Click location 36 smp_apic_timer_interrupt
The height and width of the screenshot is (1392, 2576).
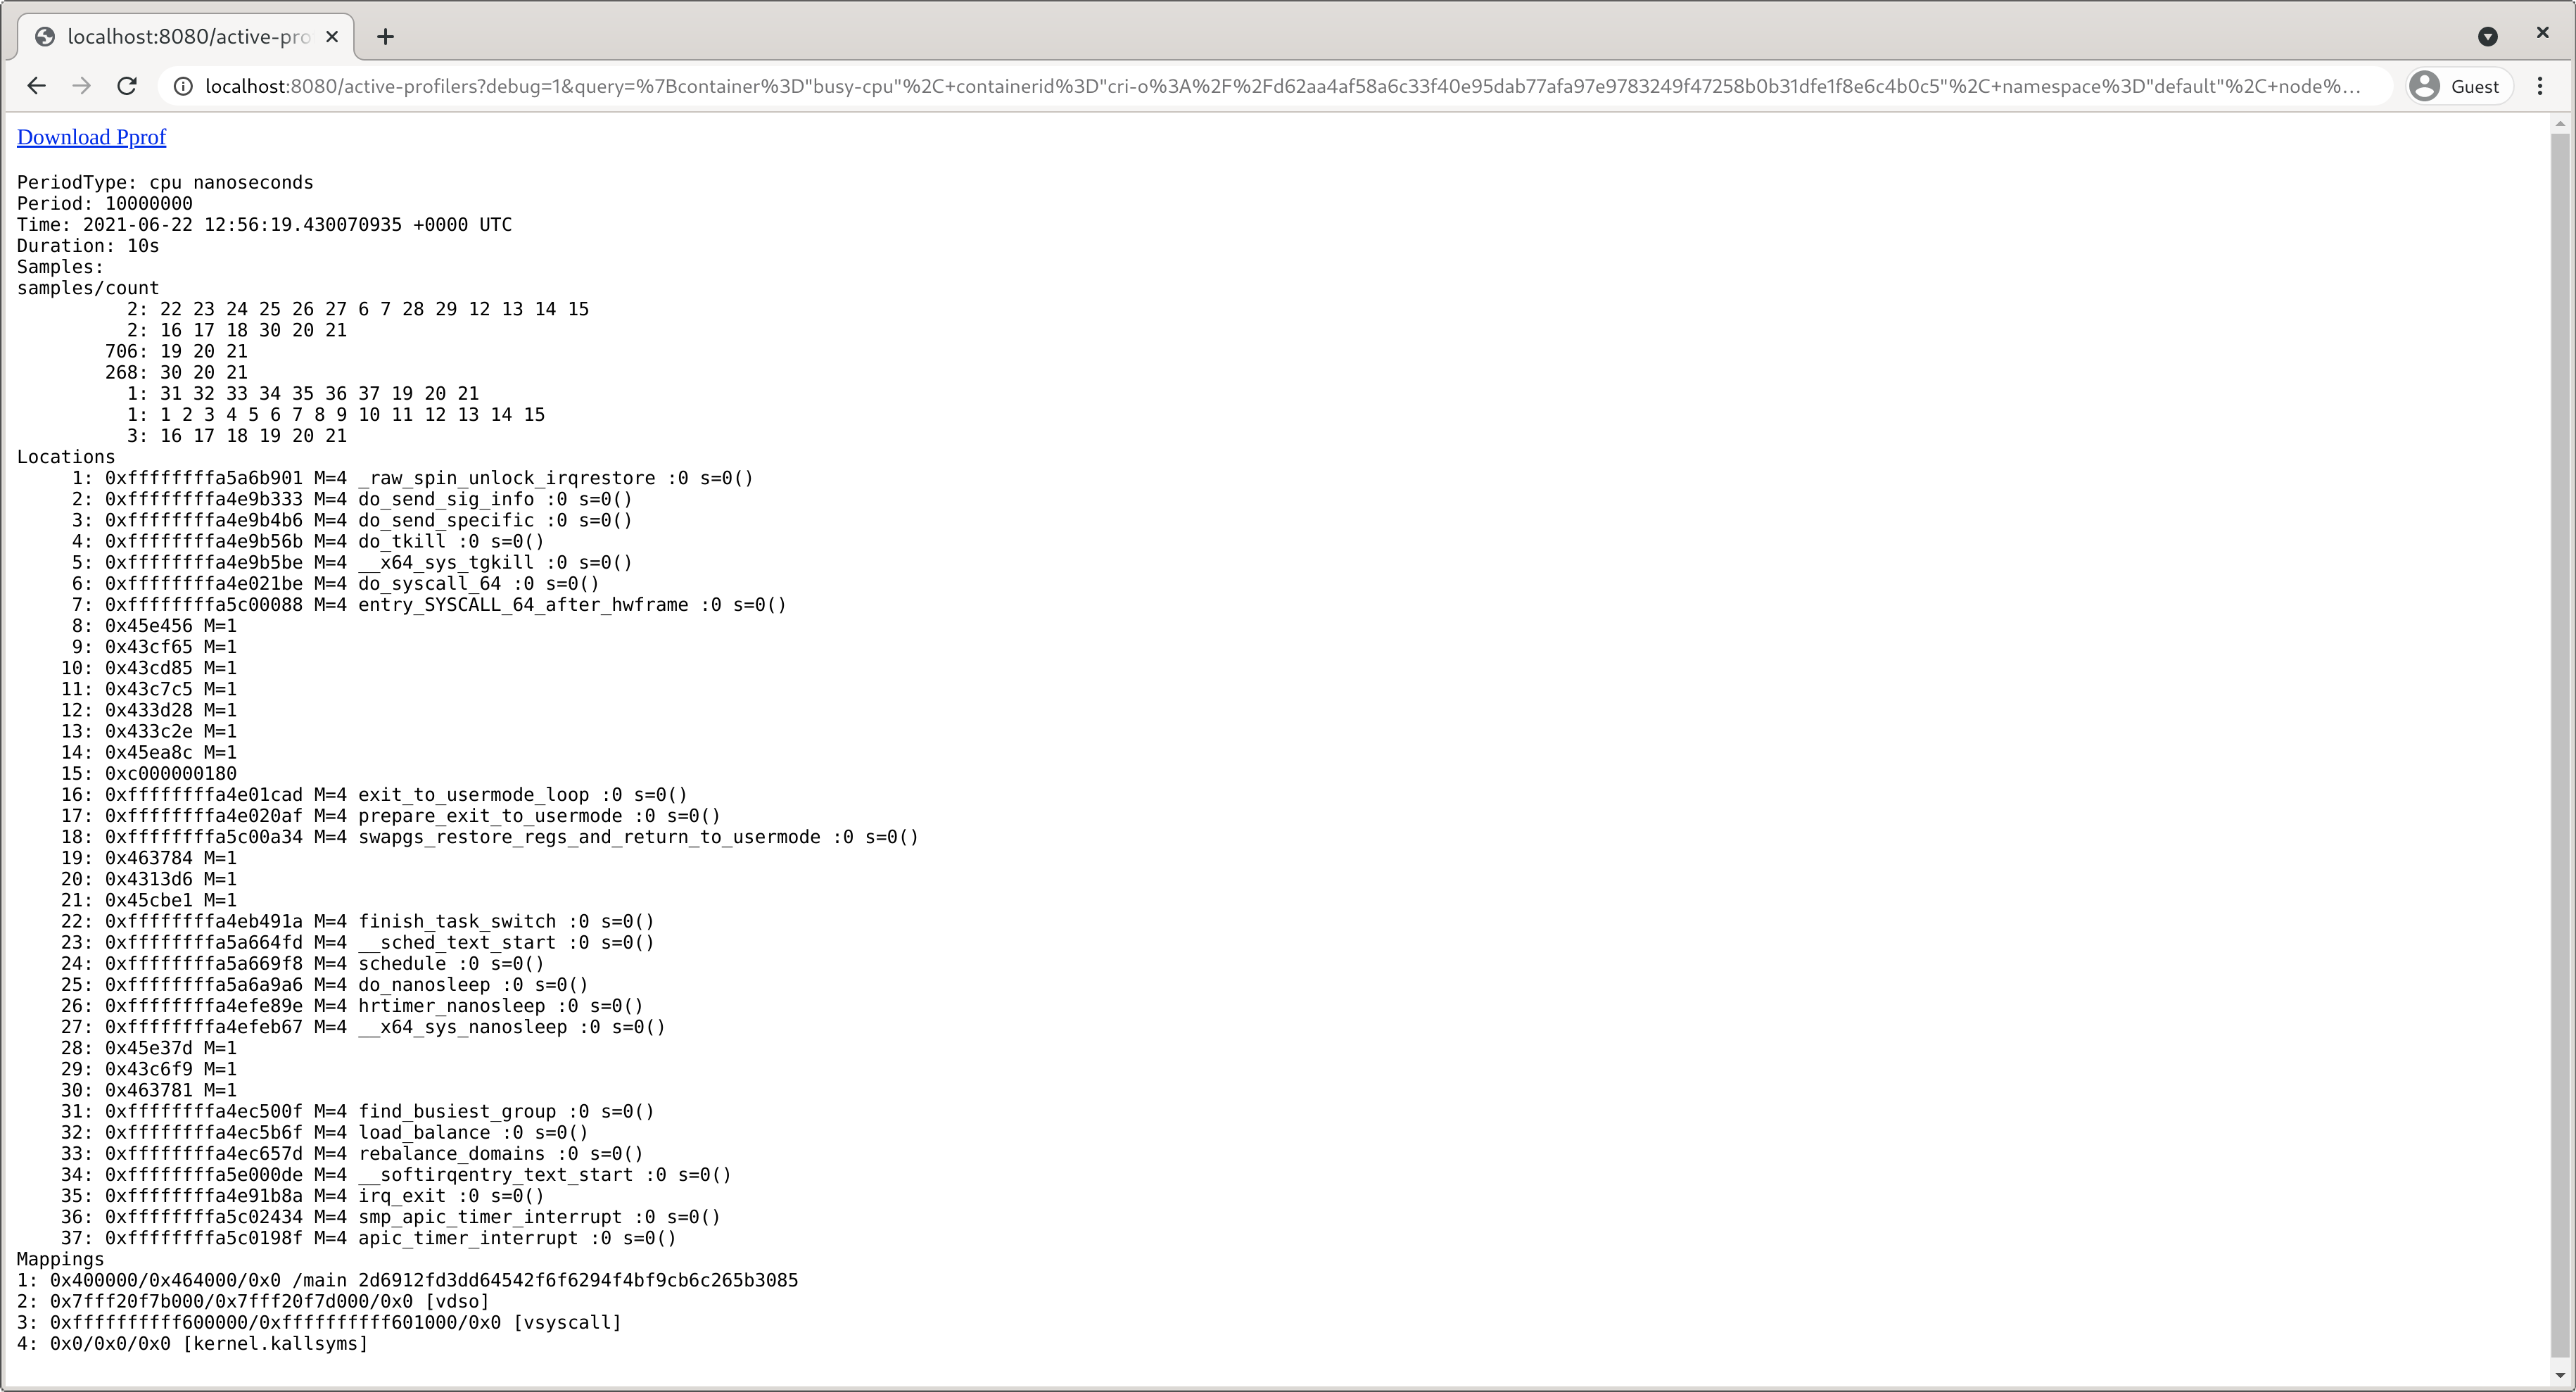coord(391,1217)
